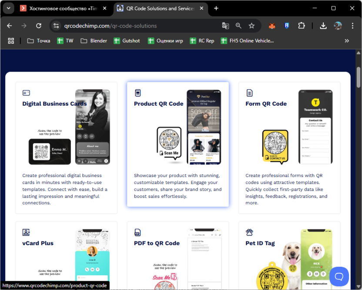The image size is (362, 290).
Task: Open the Chrome three-dot menu
Action: (352, 26)
